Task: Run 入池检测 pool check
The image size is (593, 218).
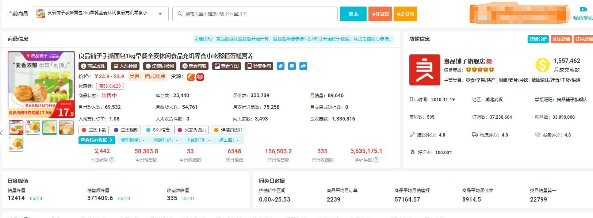Action: pyautogui.click(x=125, y=66)
